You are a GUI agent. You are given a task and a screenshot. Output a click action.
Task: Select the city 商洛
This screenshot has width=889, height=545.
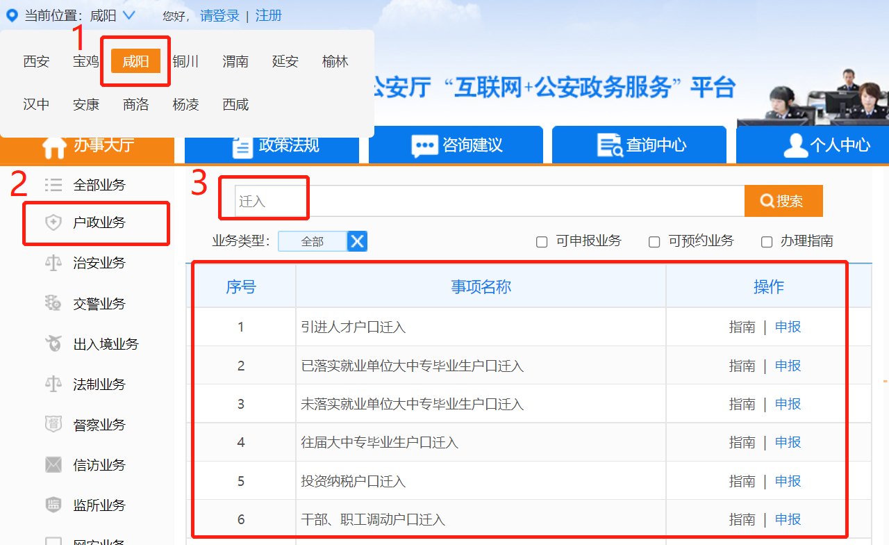click(136, 104)
